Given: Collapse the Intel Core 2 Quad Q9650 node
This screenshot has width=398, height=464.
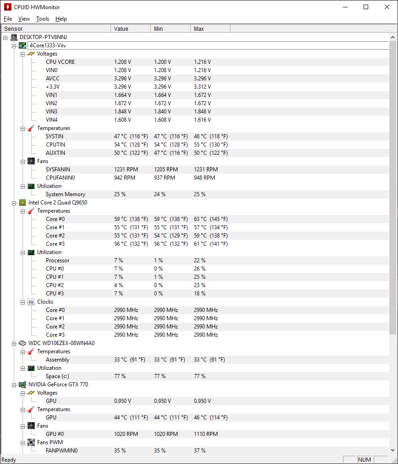Looking at the screenshot, I should [14, 203].
